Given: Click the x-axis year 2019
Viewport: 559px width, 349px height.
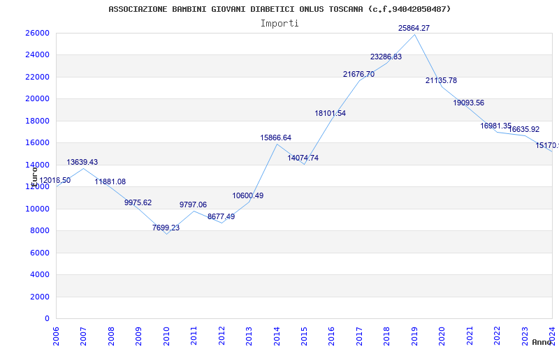Looking at the screenshot, I should click(414, 336).
